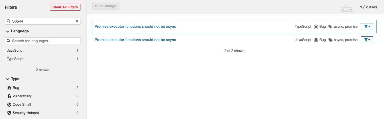Click the Bug type icon in the TypeScript rule row
384x119 pixels.
(x=316, y=27)
